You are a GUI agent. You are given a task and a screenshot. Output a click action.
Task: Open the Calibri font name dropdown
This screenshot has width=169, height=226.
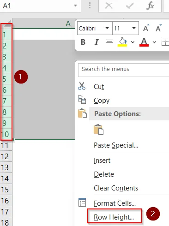click(x=107, y=28)
